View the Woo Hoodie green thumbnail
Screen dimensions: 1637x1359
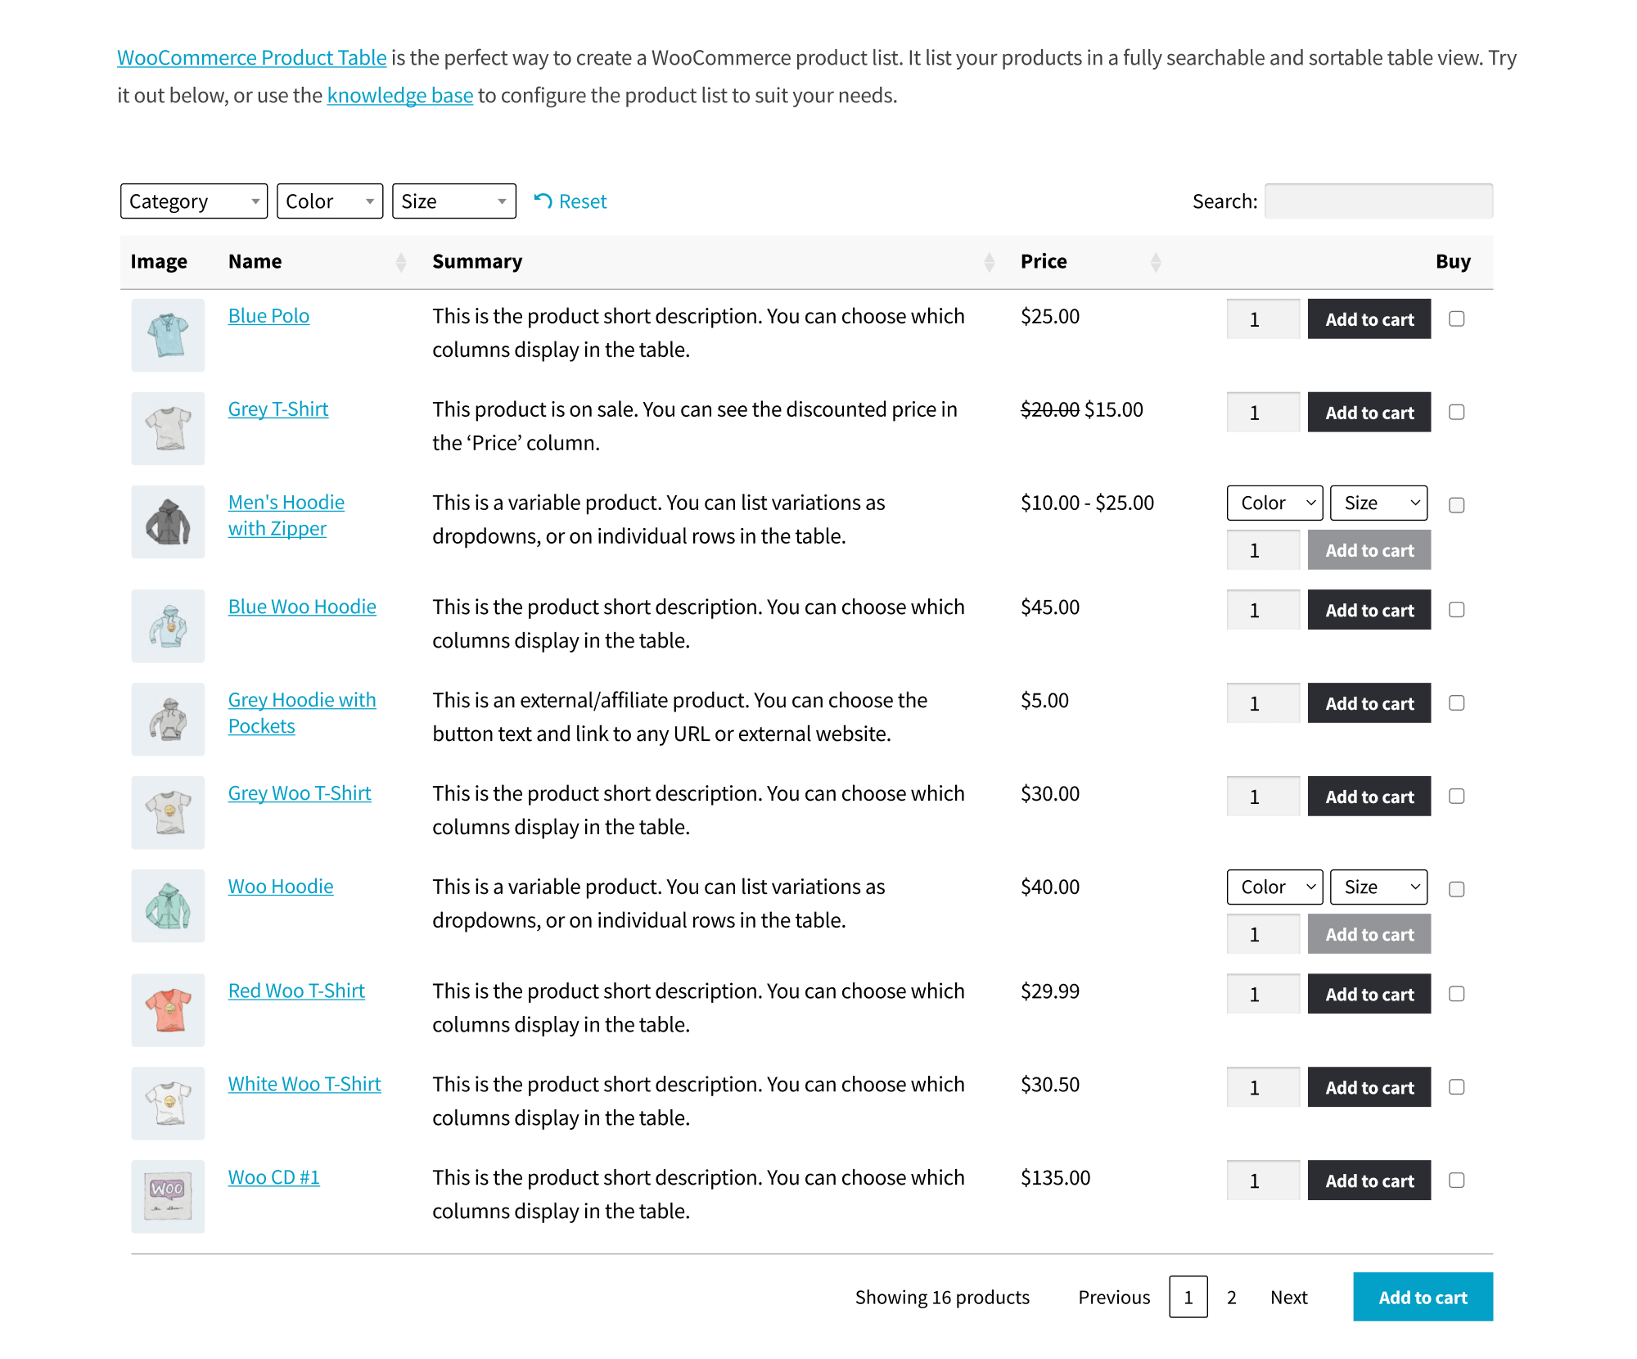pyautogui.click(x=168, y=905)
